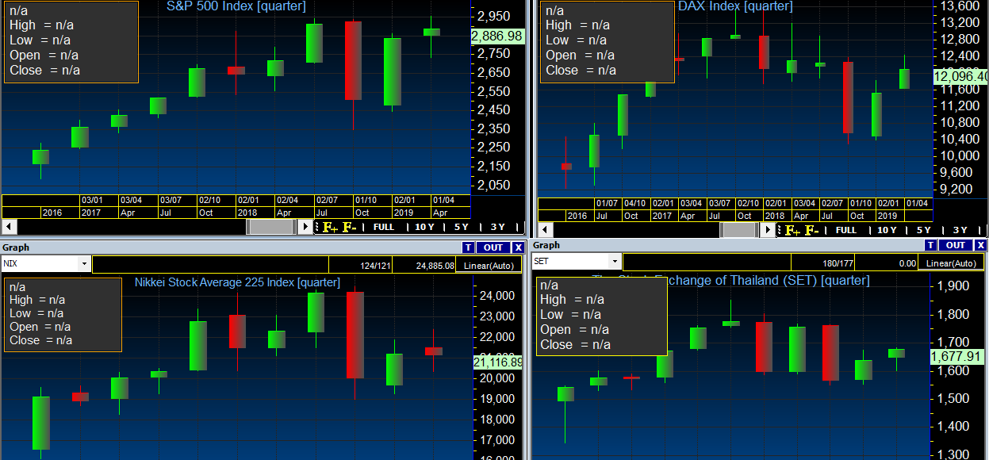Image resolution: width=989 pixels, height=460 pixels.
Task: Set DAX chart range to 10 Y
Action: click(887, 230)
